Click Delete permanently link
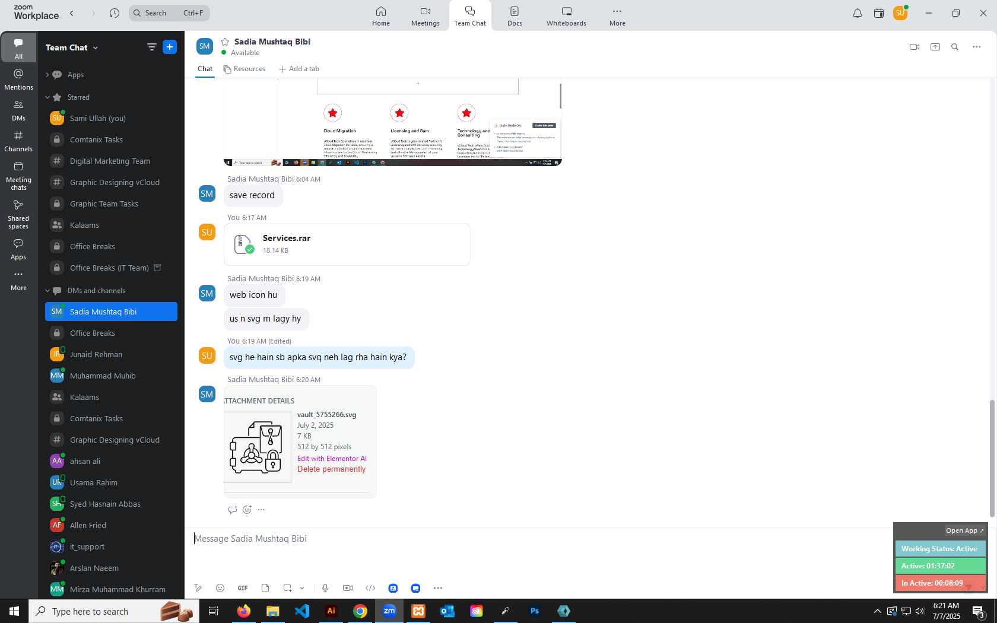This screenshot has width=997, height=623. 331,469
